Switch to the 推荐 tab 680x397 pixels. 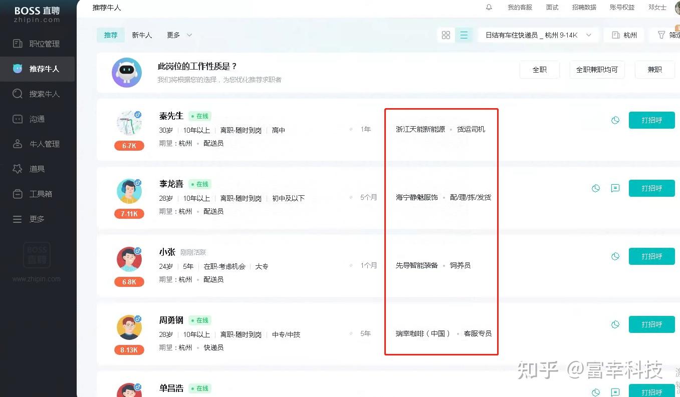(111, 35)
